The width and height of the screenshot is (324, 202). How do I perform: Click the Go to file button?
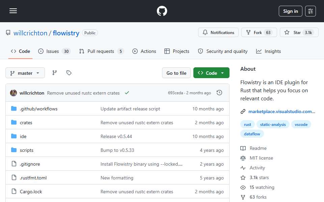tap(176, 73)
